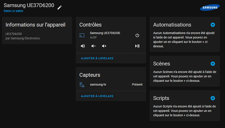Open the Samsung UE37D6200 media player entity
225x128 pixels.
(x=105, y=33)
